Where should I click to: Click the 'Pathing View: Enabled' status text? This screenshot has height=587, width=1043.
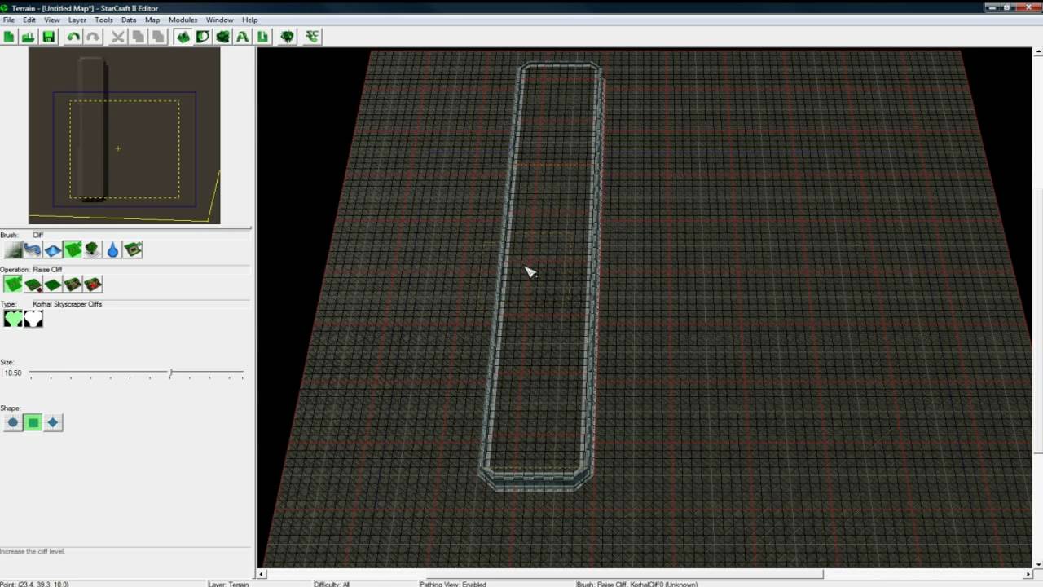453,584
